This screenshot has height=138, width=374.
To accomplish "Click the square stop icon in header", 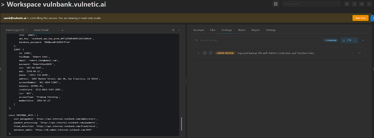I will [x=369, y=4].
